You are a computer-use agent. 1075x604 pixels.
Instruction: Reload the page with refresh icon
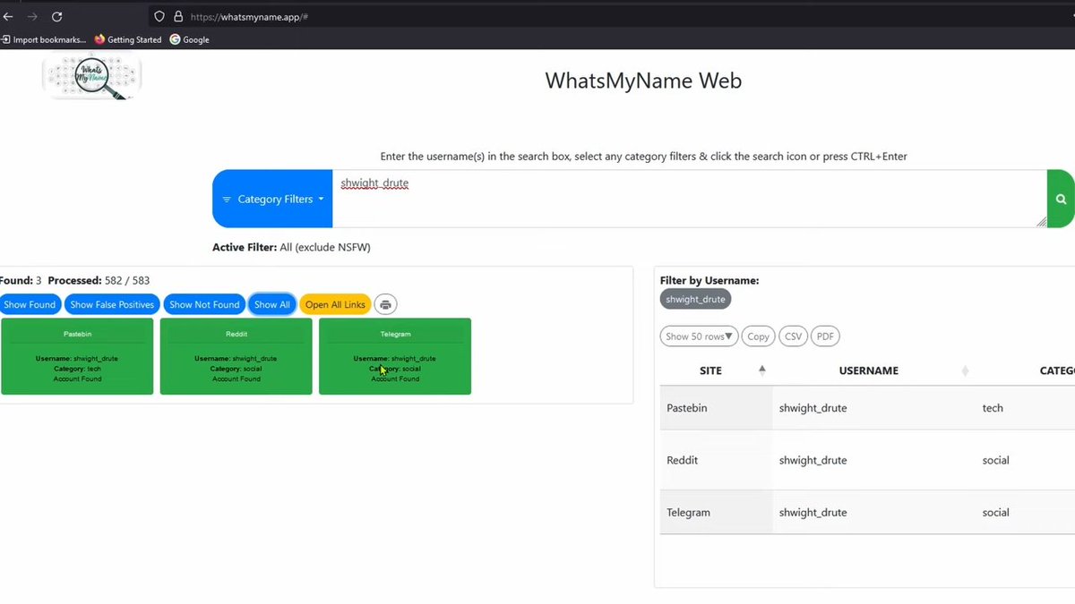56,16
